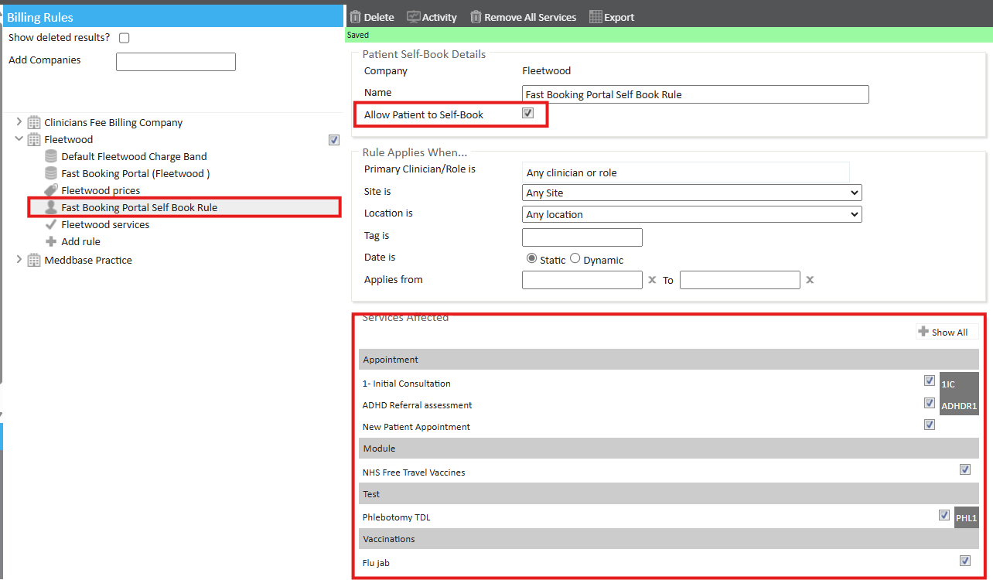Select the Dynamic date radio button

575,259
